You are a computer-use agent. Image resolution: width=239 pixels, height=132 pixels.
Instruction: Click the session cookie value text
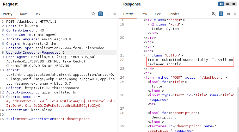[x=60, y=103]
